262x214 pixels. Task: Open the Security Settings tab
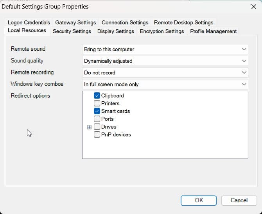click(x=72, y=31)
